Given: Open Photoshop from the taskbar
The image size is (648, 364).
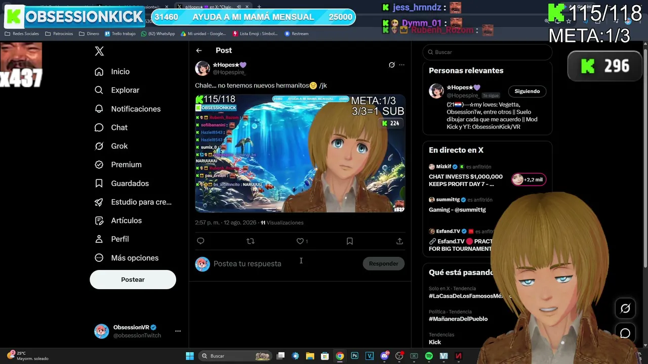Looking at the screenshot, I should pyautogui.click(x=355, y=356).
